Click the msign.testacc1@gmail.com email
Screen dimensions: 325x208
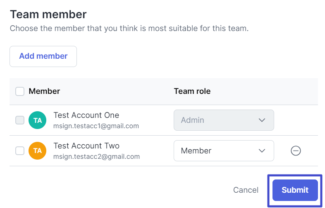[96, 126]
